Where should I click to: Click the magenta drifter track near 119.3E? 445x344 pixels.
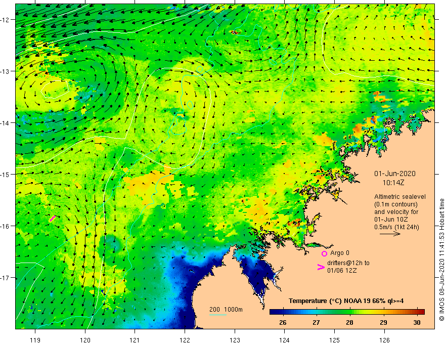(x=52, y=218)
